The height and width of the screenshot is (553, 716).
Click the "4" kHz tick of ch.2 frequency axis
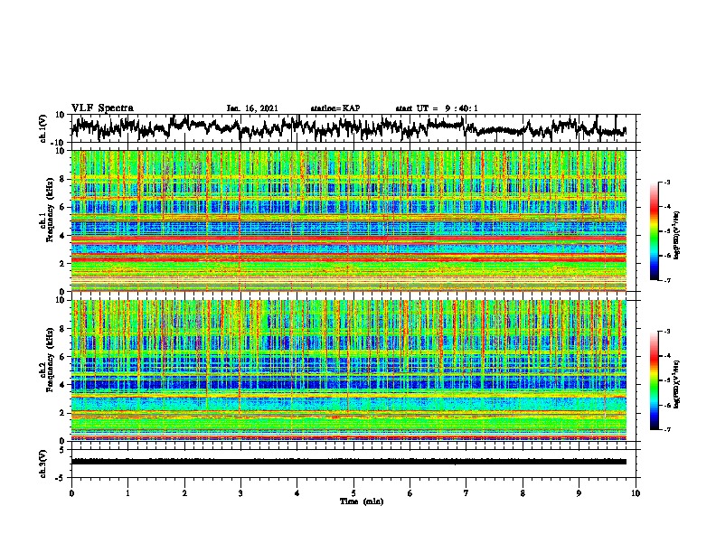[62, 385]
